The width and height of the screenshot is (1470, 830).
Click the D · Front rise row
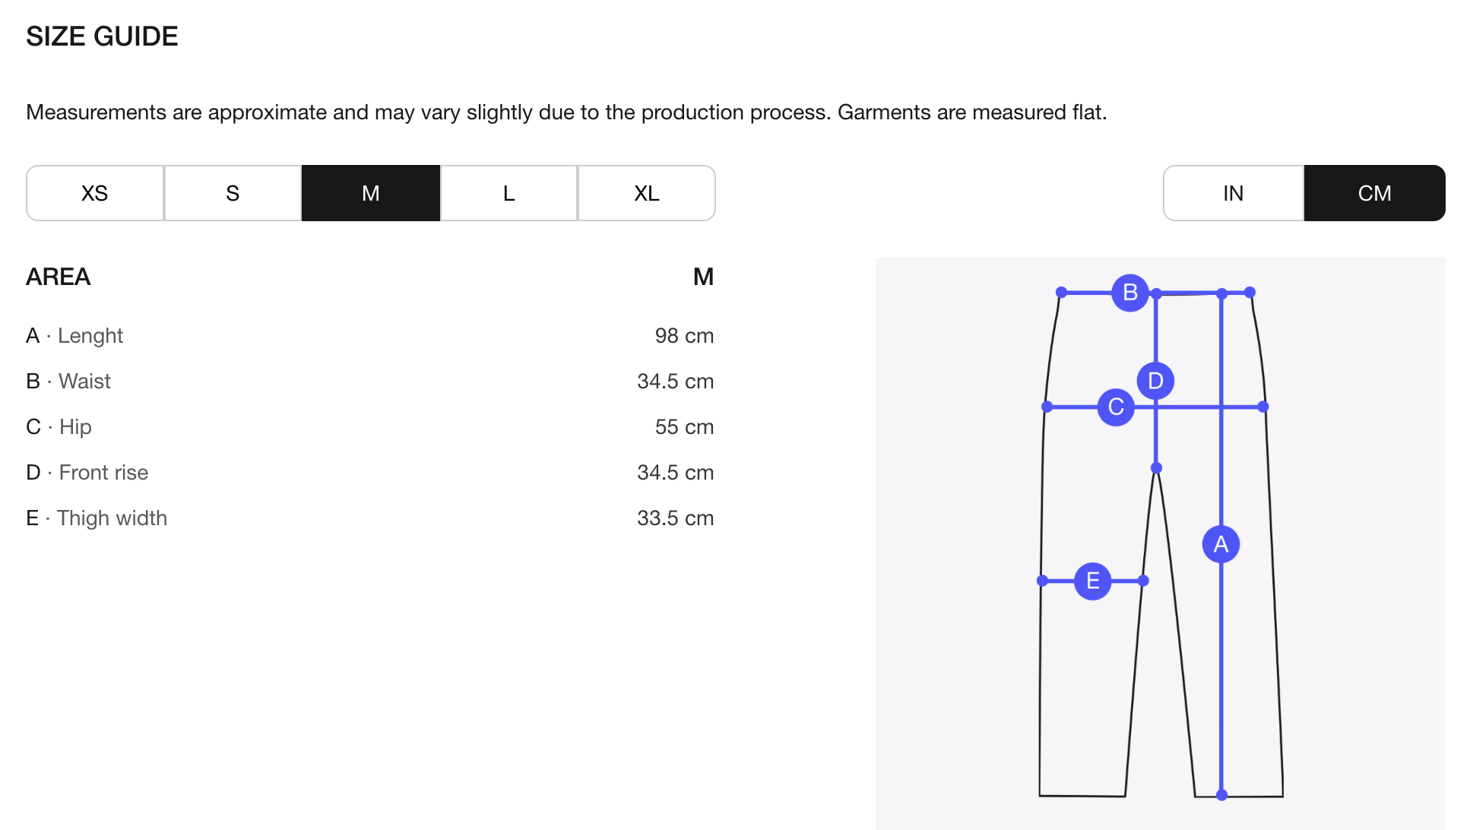pos(87,473)
